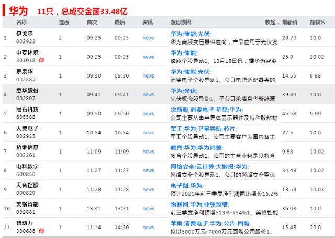This screenshot has height=238, width=335.
Task: Open the news link for 申菱环境
Action: point(148,57)
